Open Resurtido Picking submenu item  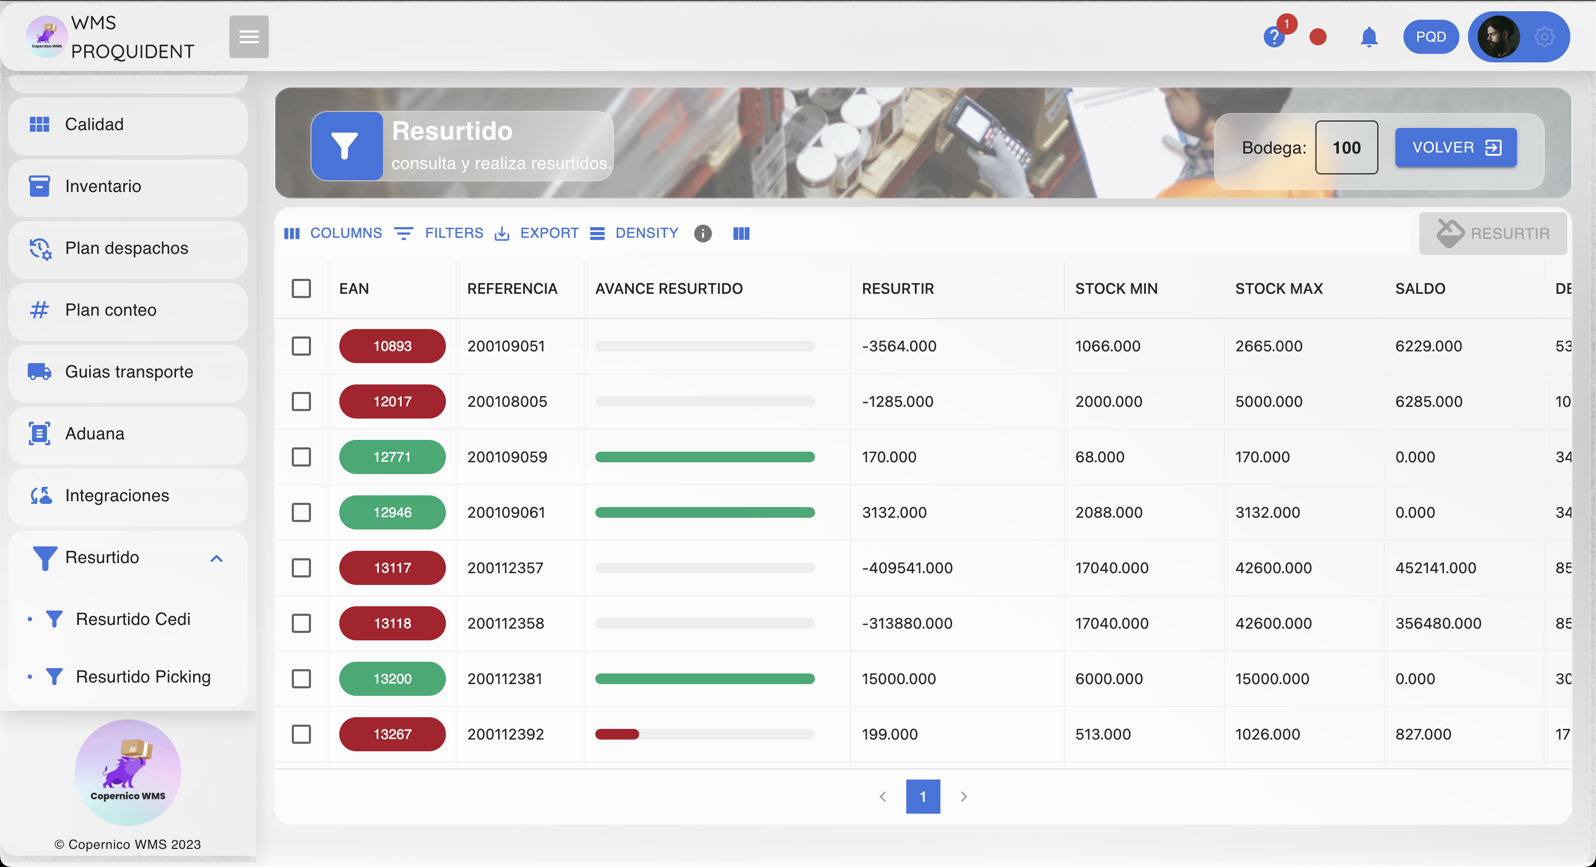click(x=143, y=676)
